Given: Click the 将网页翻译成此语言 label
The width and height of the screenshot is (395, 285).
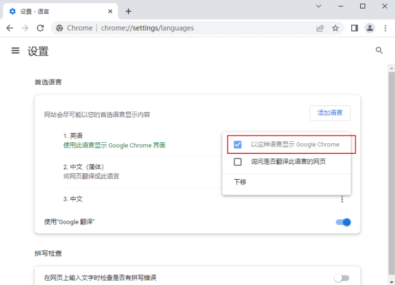Looking at the screenshot, I should [91, 176].
